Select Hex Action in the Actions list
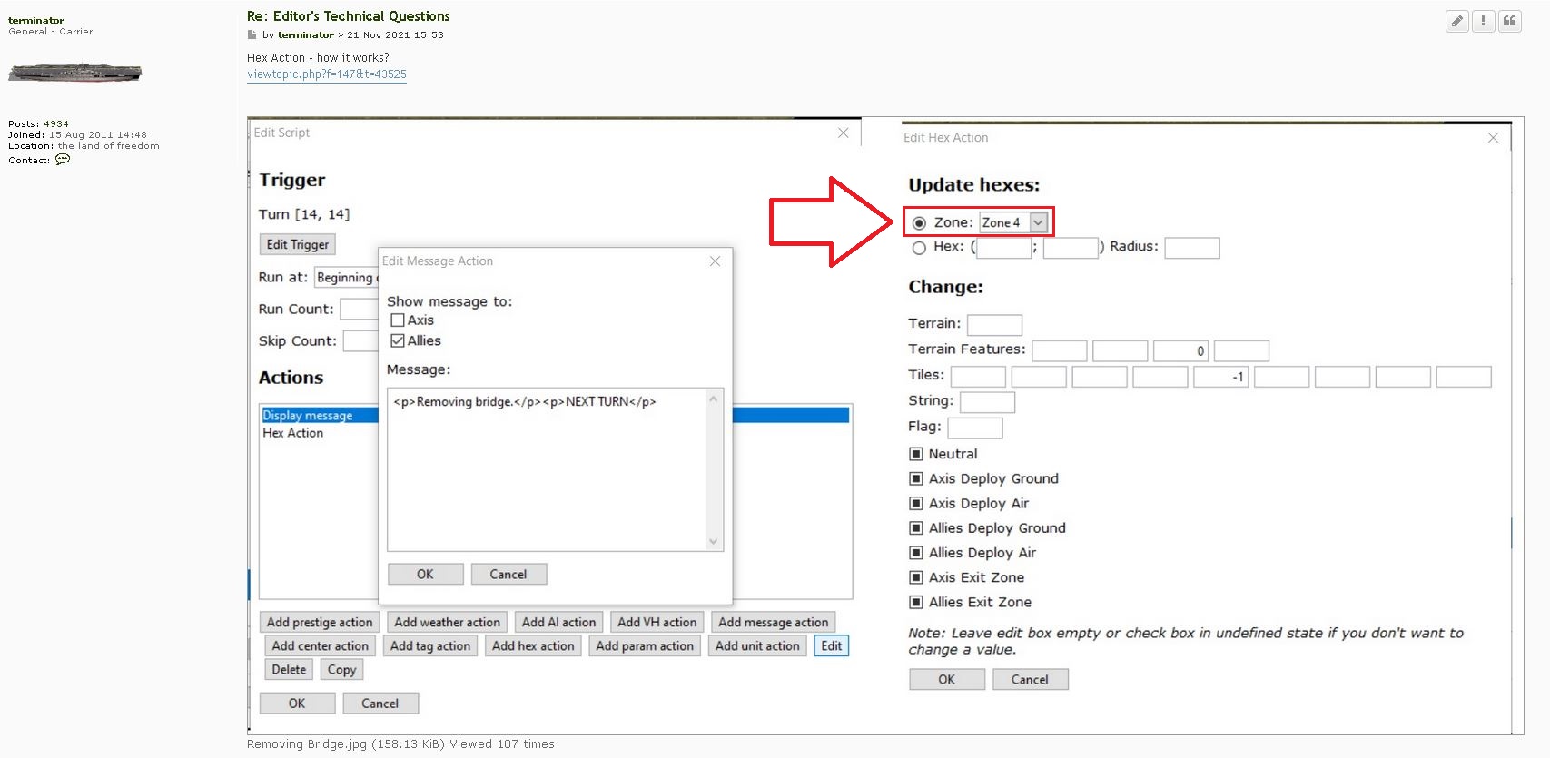Image resolution: width=1550 pixels, height=758 pixels. (293, 433)
